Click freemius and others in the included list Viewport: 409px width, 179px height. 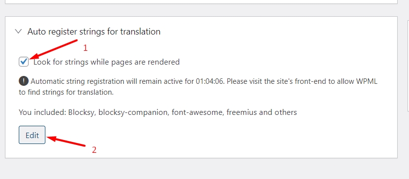coord(261,112)
